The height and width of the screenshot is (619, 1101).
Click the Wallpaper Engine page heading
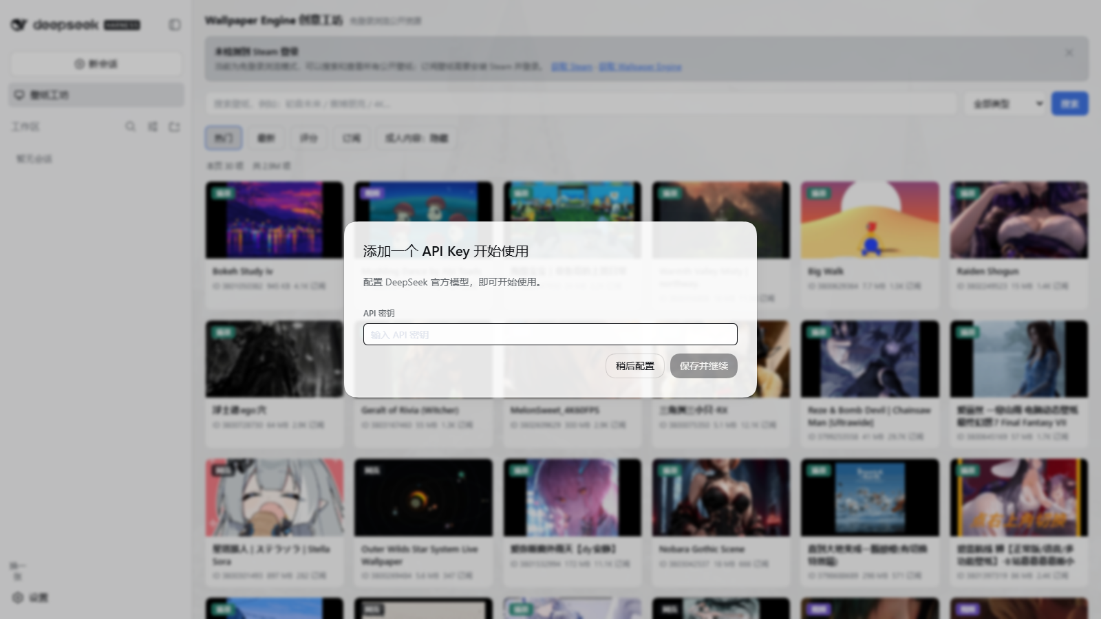pyautogui.click(x=273, y=21)
